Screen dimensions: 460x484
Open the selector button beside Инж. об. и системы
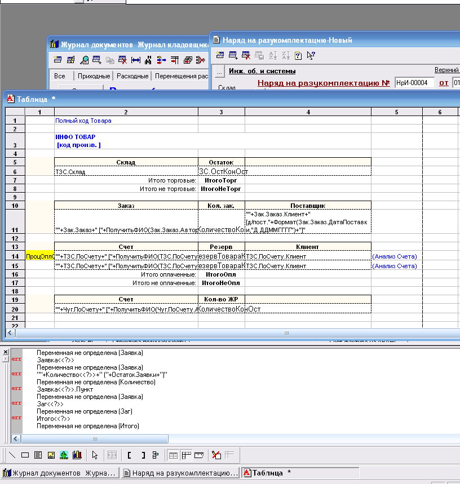[x=220, y=71]
